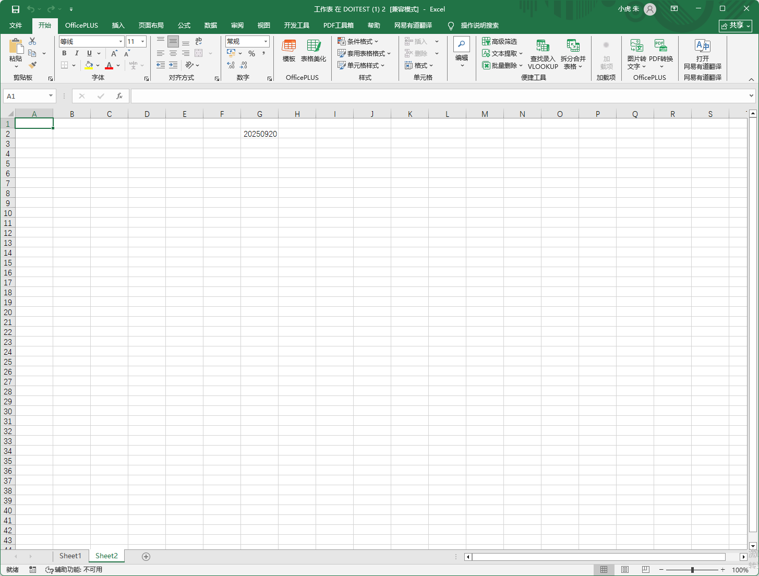Click the 操作说明搜索 search box
Screen dimensions: 759x576
[479, 25]
